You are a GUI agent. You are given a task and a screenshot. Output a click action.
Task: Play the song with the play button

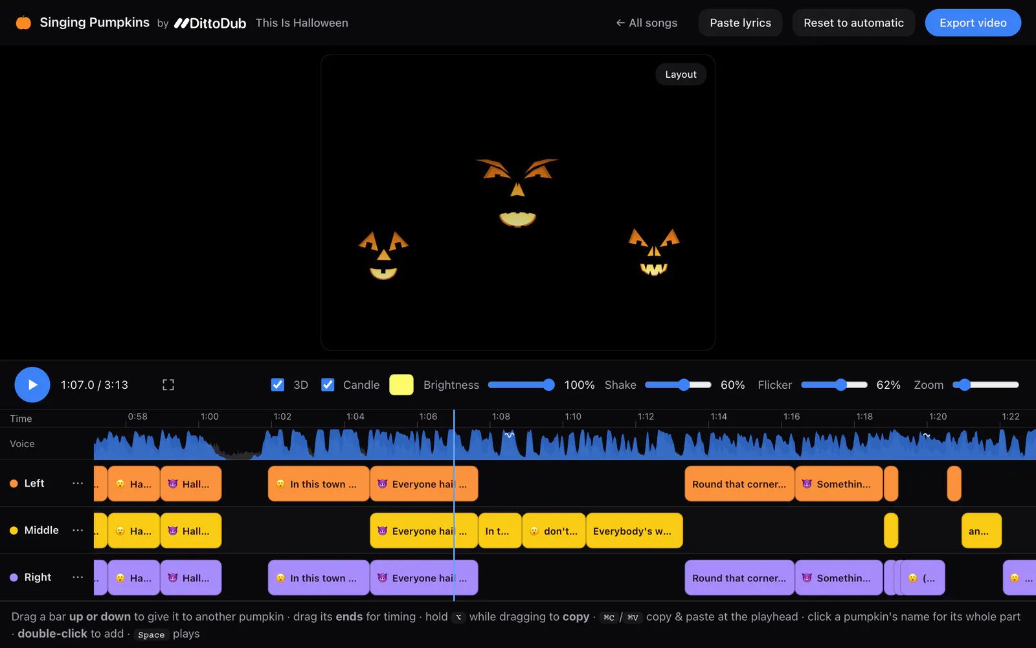click(32, 385)
